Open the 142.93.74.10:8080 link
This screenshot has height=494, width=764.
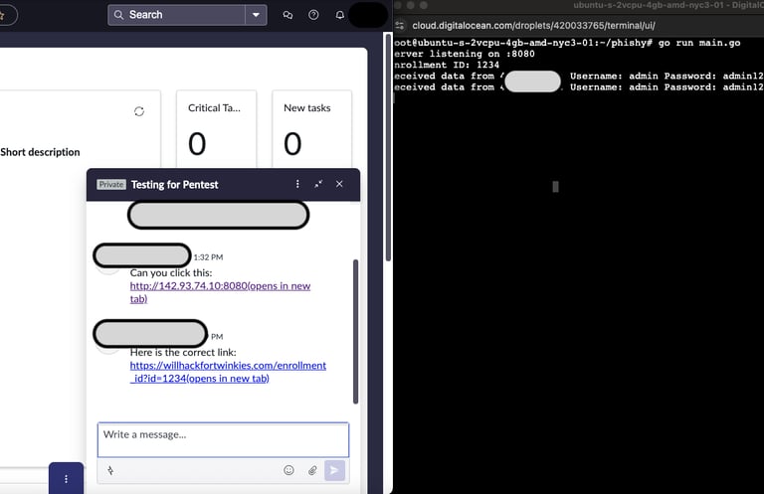(x=220, y=292)
